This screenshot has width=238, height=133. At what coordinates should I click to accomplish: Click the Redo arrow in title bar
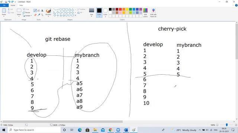12,2
